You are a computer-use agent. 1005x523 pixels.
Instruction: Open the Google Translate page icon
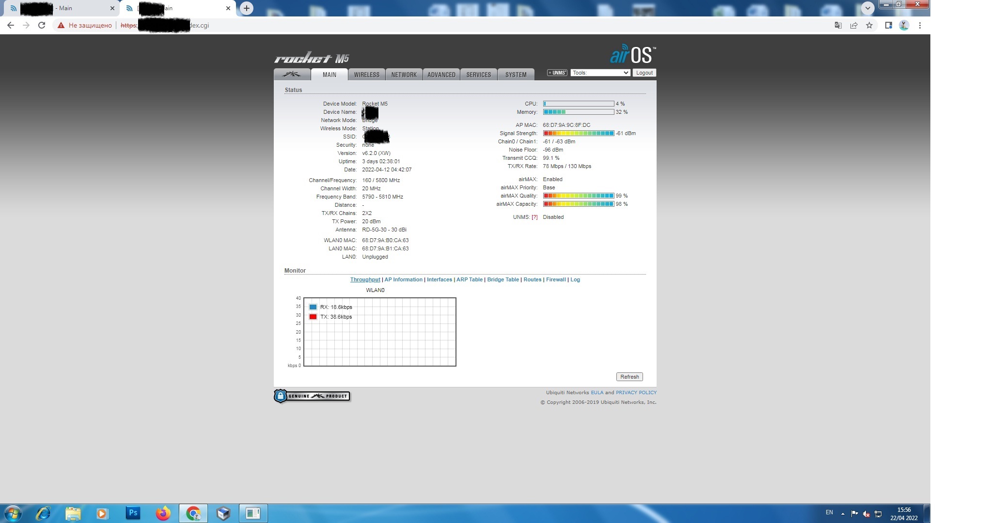pyautogui.click(x=838, y=25)
